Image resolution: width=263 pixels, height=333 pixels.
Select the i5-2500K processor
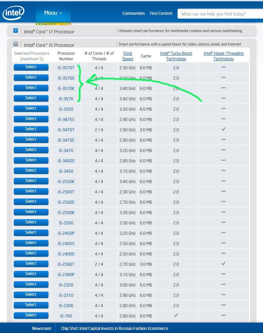pos(31,212)
